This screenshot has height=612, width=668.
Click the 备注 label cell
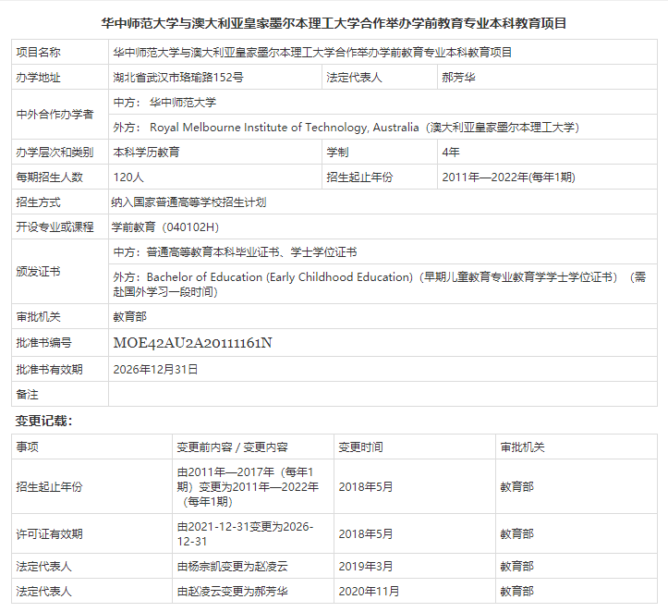point(60,394)
